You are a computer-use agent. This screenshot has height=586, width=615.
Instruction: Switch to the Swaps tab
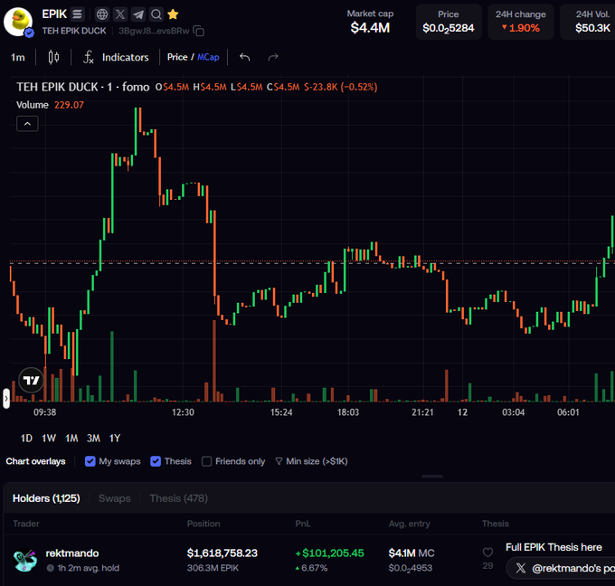pos(115,498)
